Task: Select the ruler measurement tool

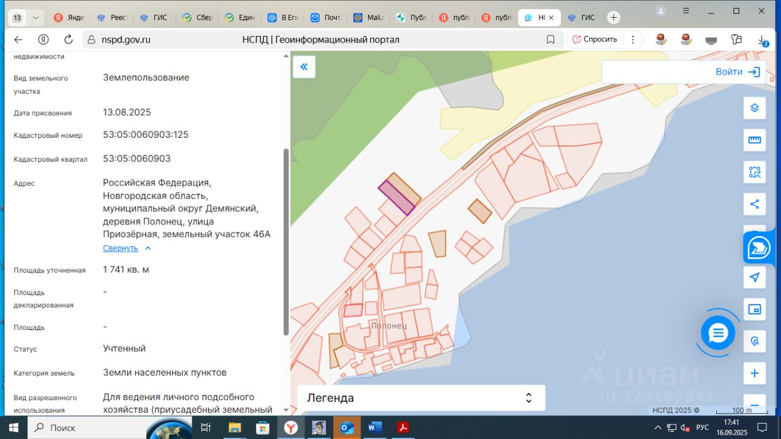Action: click(x=754, y=140)
